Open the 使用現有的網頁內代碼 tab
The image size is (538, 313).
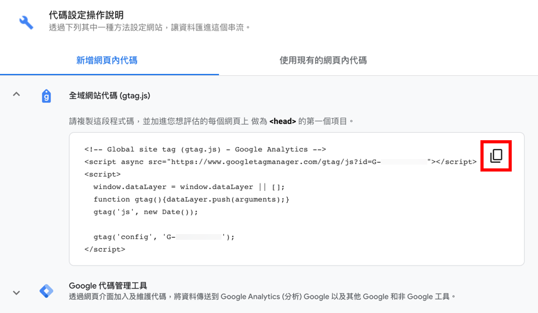pos(323,60)
